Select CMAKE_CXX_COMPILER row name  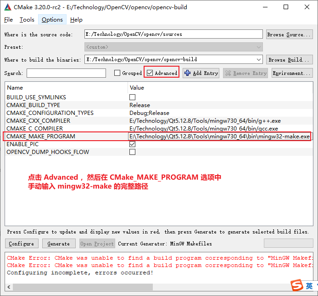click(39, 121)
